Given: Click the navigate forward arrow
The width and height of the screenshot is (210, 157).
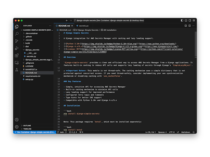Looking at the screenshot, I should click(71, 20).
